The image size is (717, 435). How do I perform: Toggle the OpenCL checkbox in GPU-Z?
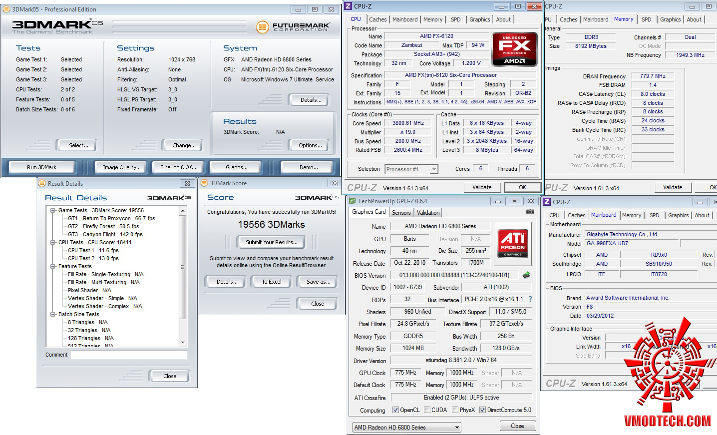click(395, 410)
